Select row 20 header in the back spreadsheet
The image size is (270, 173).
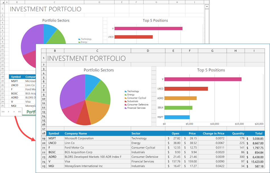click(x=2, y=85)
